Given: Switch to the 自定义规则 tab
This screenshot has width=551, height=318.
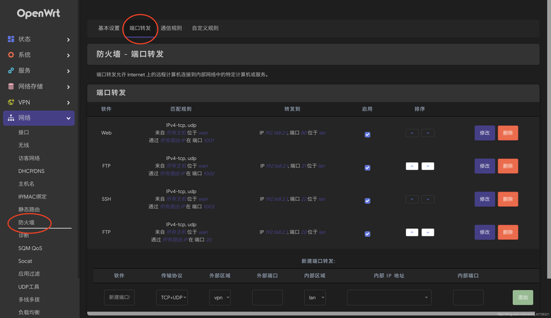Looking at the screenshot, I should point(206,28).
